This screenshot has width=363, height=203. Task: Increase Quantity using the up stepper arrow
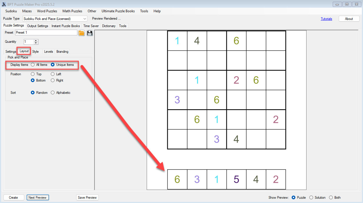(x=36, y=40)
